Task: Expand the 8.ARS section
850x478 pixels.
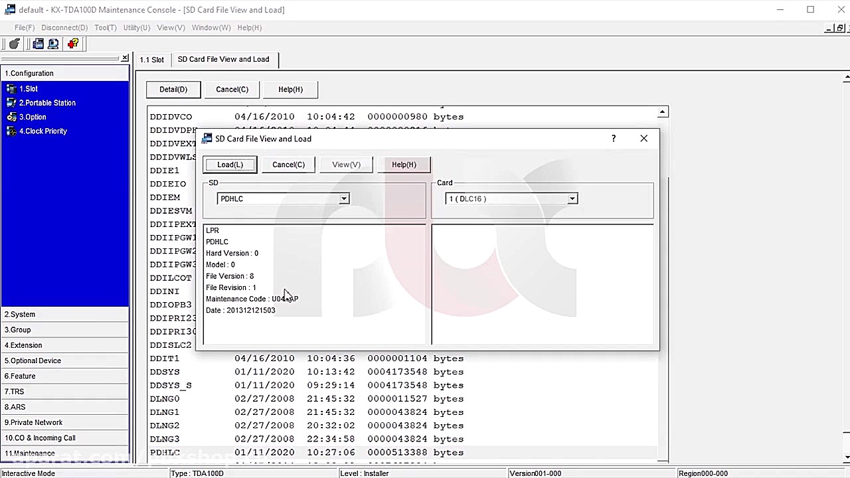Action: pos(65,407)
